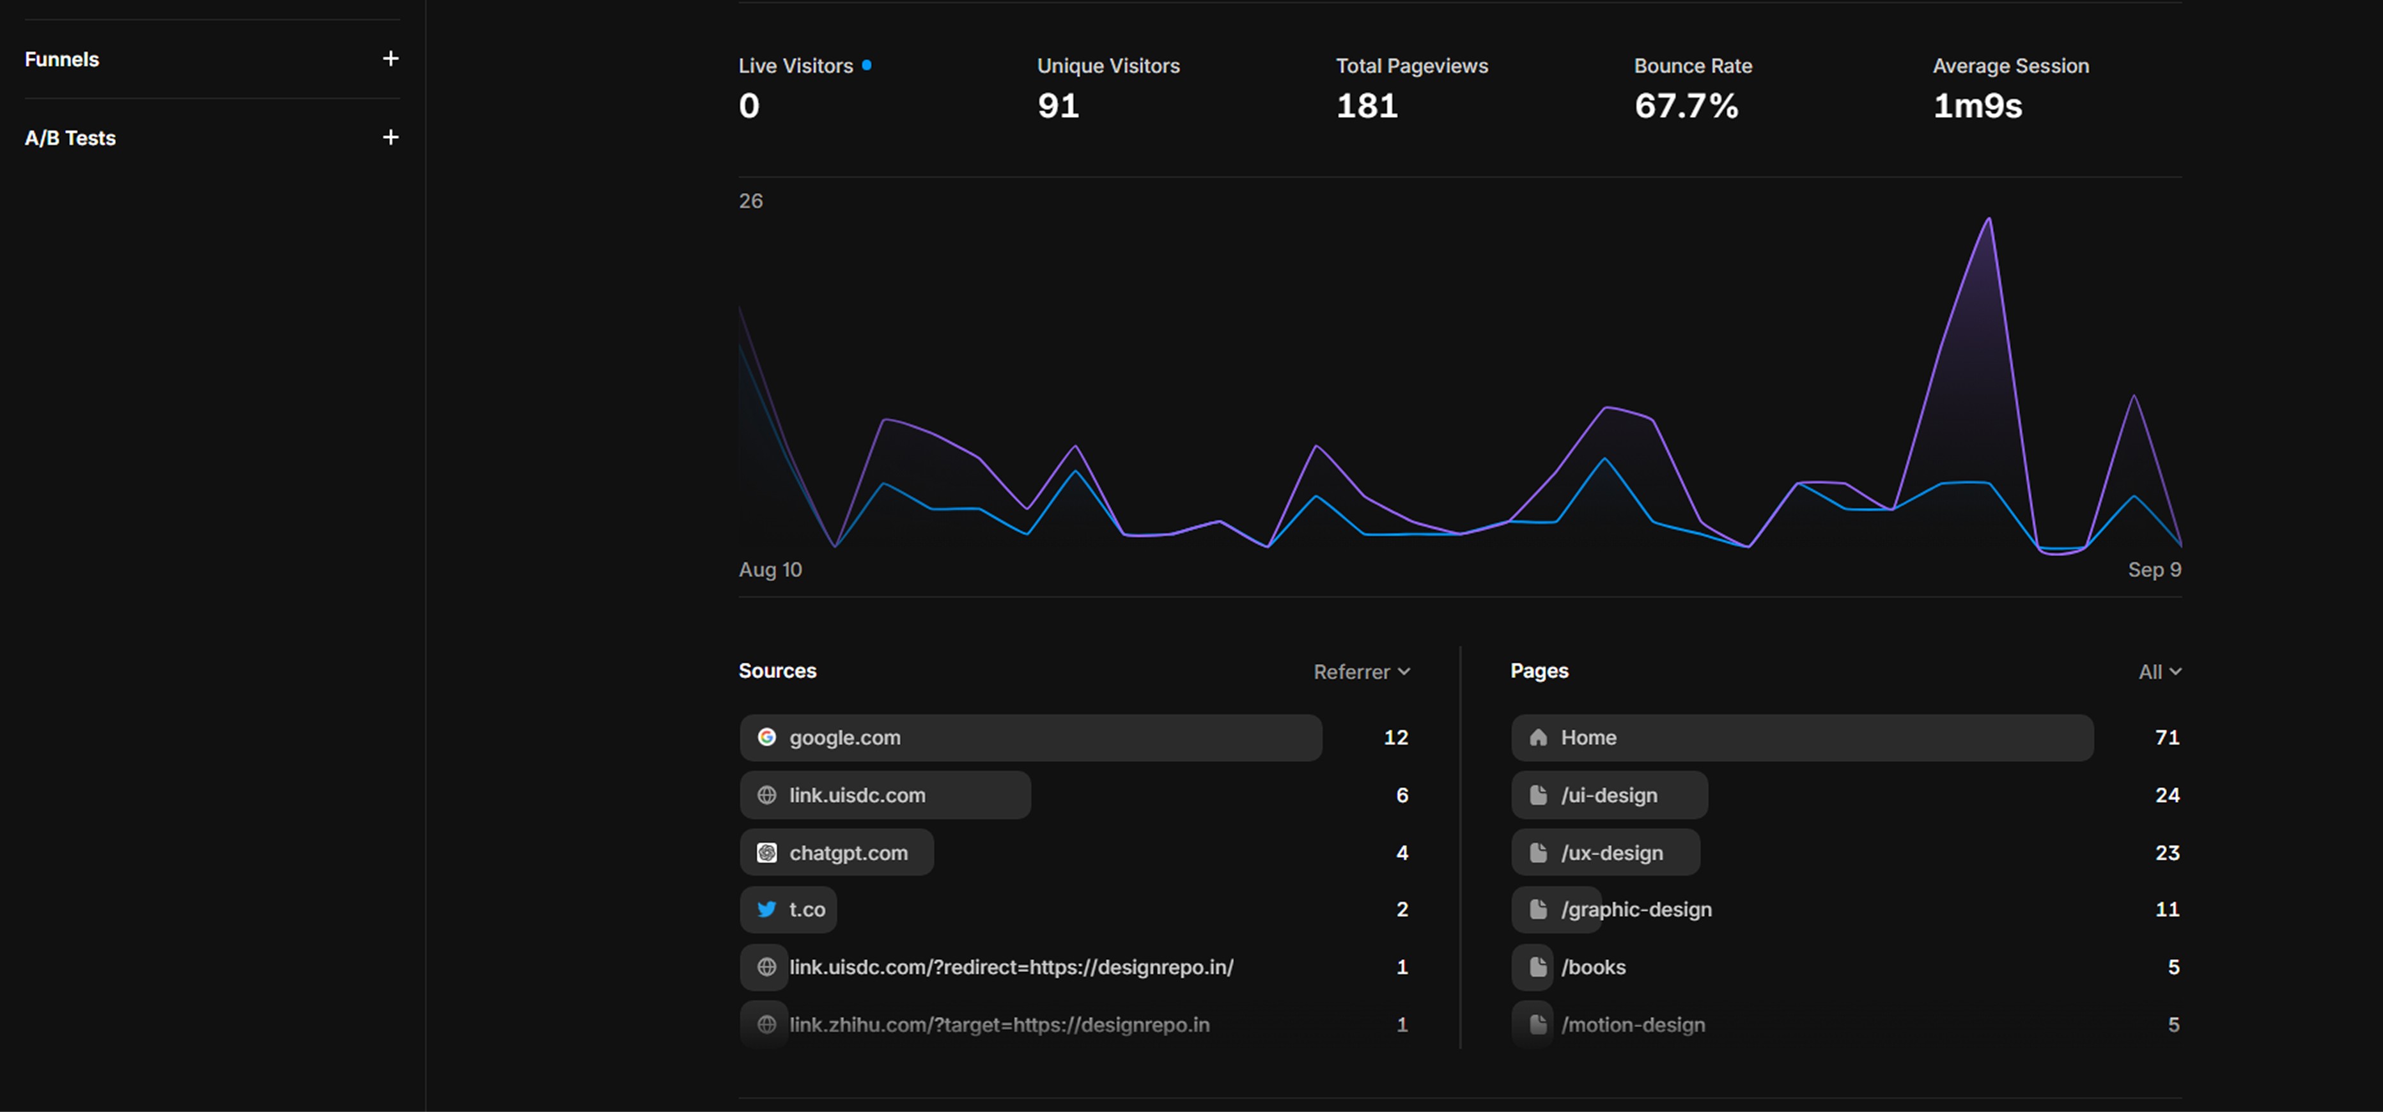The height and width of the screenshot is (1112, 2383).
Task: Select the A/B Tests sidebar section
Action: coord(70,138)
